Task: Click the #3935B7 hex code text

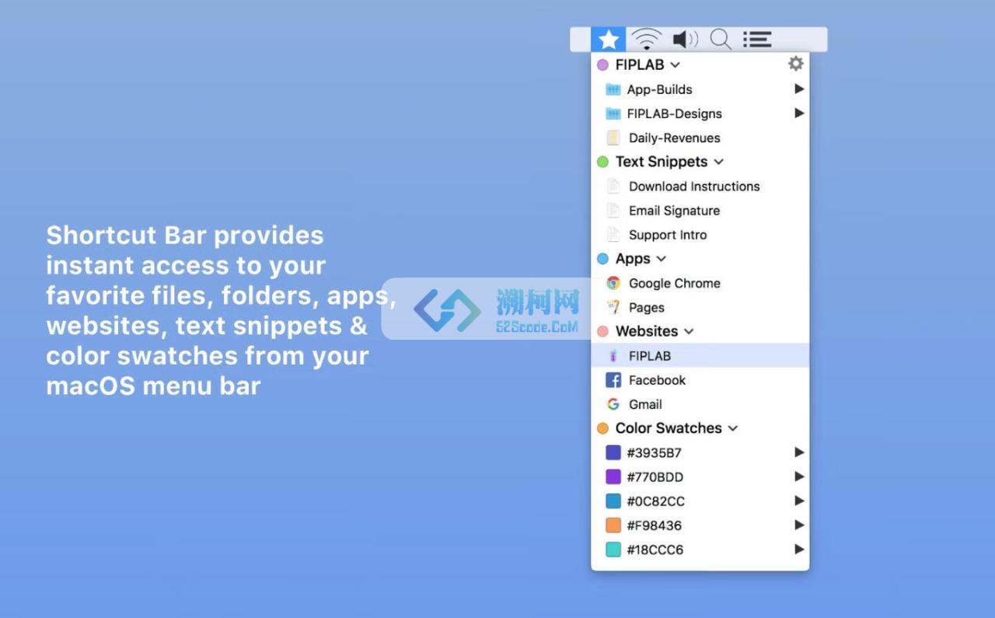Action: click(x=655, y=452)
